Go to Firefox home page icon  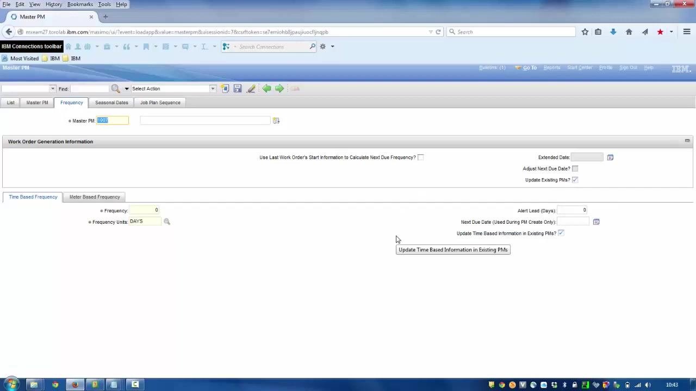(x=629, y=32)
